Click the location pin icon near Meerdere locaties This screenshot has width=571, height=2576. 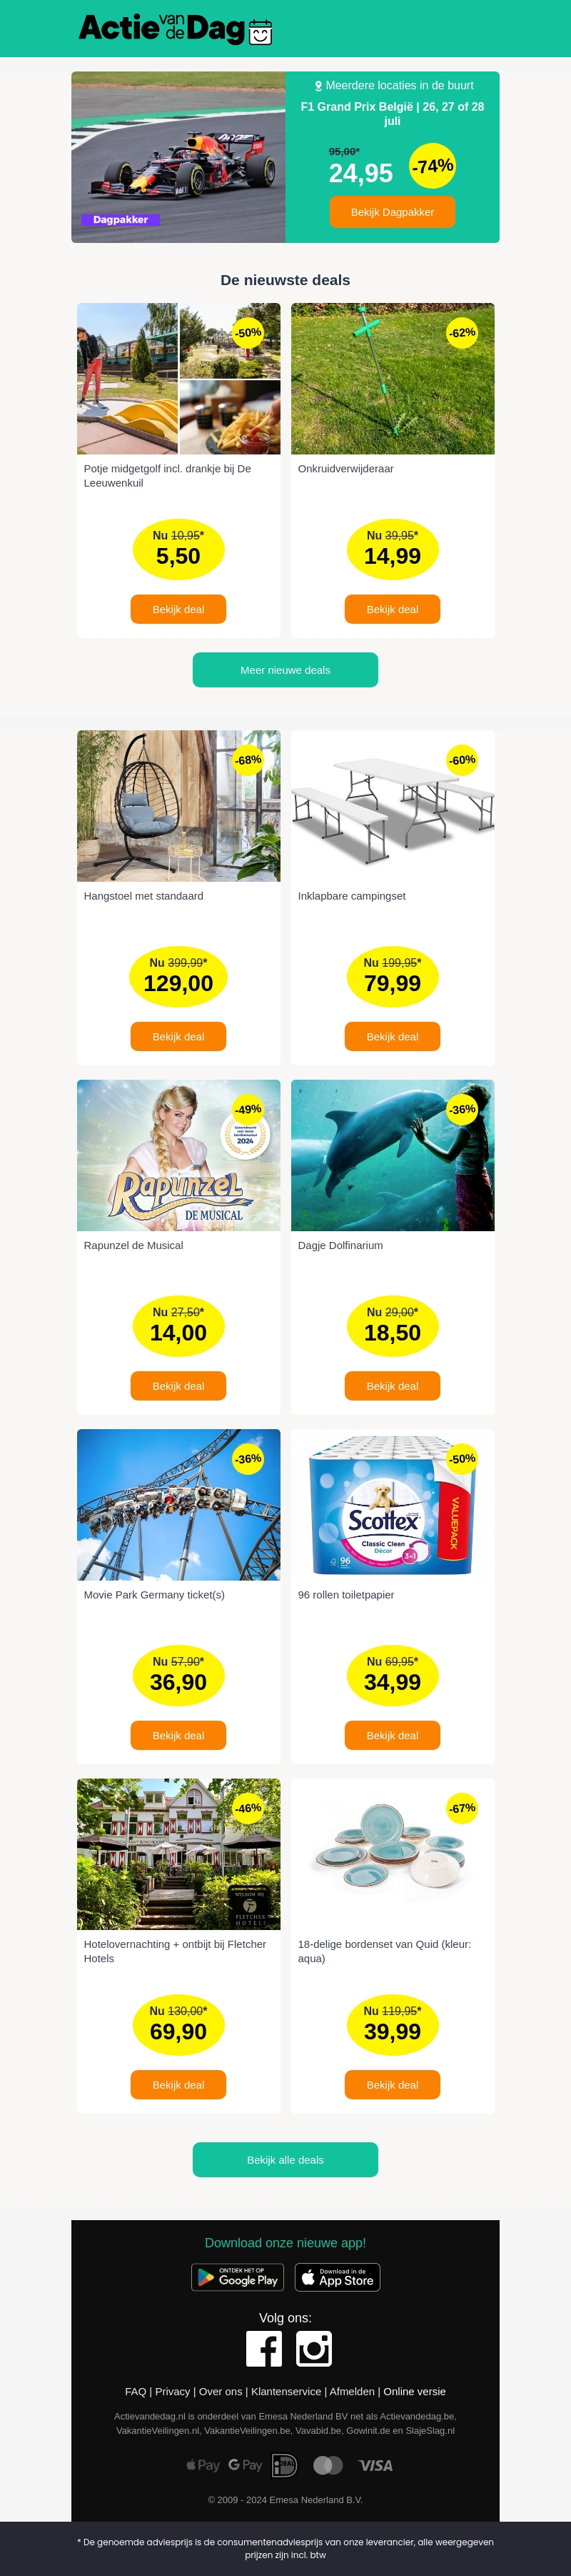(x=318, y=86)
